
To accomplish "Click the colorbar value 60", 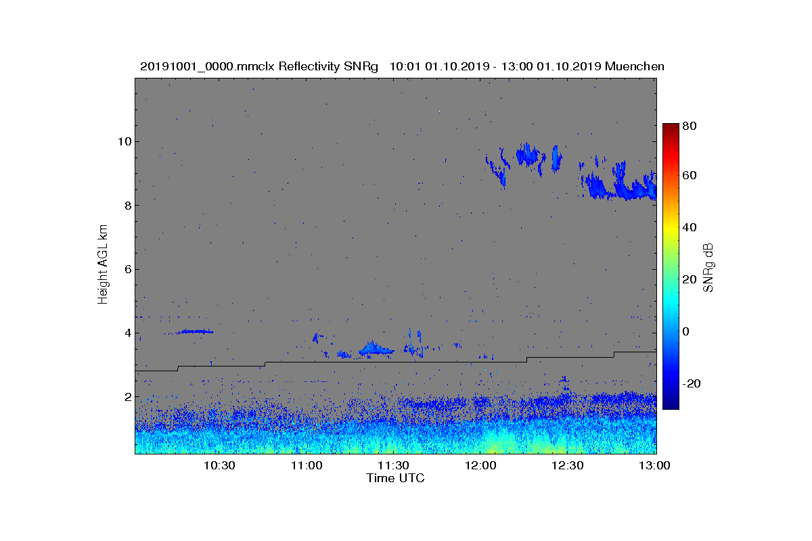I will click(x=691, y=176).
